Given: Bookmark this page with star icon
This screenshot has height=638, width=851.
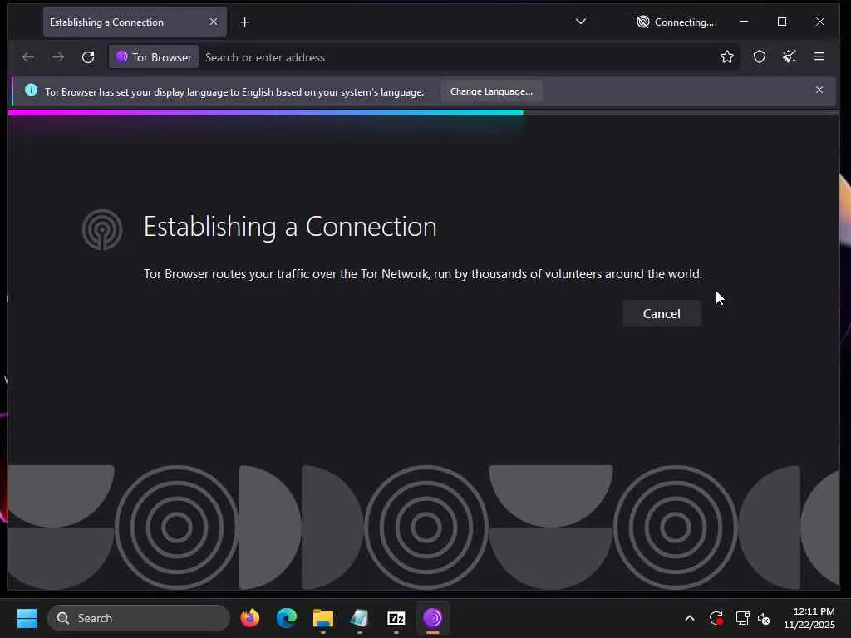Looking at the screenshot, I should pos(727,56).
